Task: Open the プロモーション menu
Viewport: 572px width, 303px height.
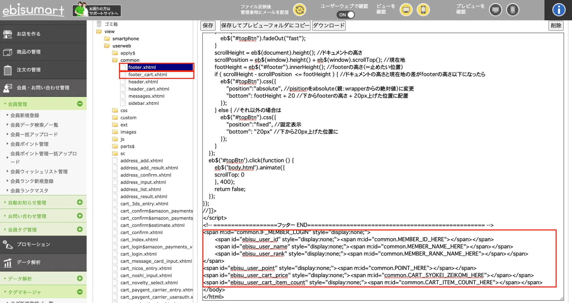Action: point(33,244)
